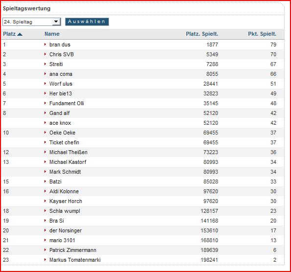291x272 pixels.
Task: Sort by Pkt. Spielt. column header
Action: click(x=262, y=34)
